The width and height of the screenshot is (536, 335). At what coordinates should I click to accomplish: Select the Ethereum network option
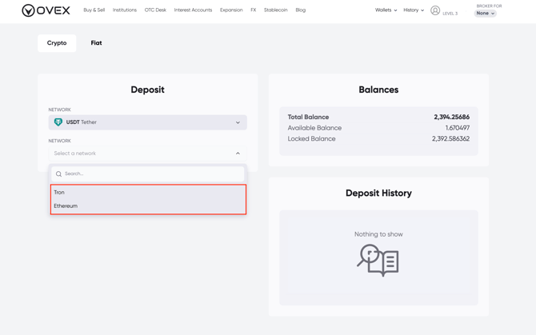click(148, 206)
